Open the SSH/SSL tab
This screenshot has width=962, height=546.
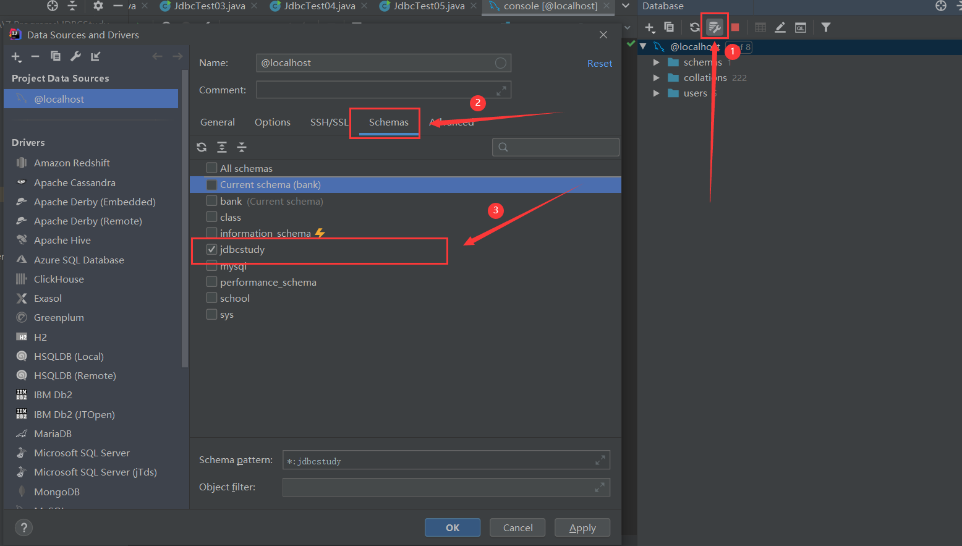(330, 122)
